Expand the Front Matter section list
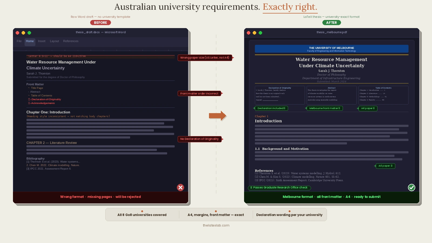 (x=35, y=84)
